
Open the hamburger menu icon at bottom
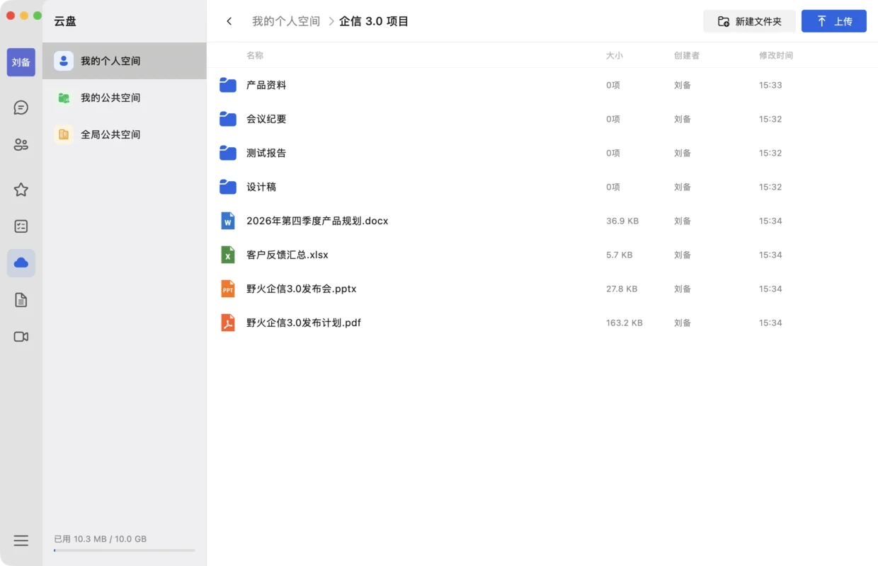pos(21,541)
